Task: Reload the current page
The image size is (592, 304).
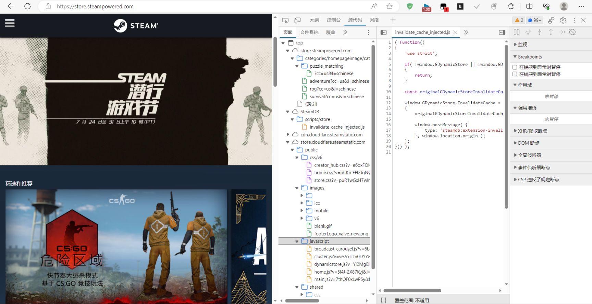Action: 28,6
